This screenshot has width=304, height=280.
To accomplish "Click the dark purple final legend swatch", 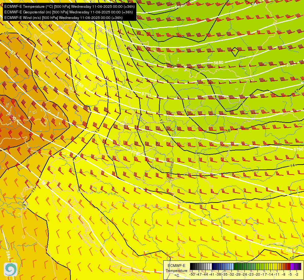I will pos(300,266).
